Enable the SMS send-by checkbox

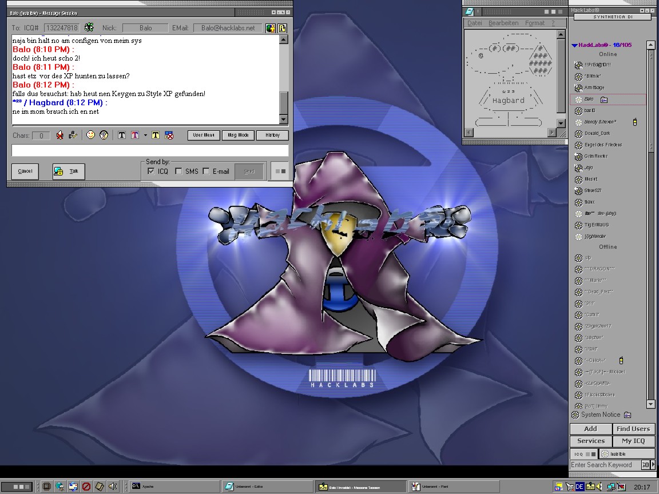pyautogui.click(x=178, y=171)
